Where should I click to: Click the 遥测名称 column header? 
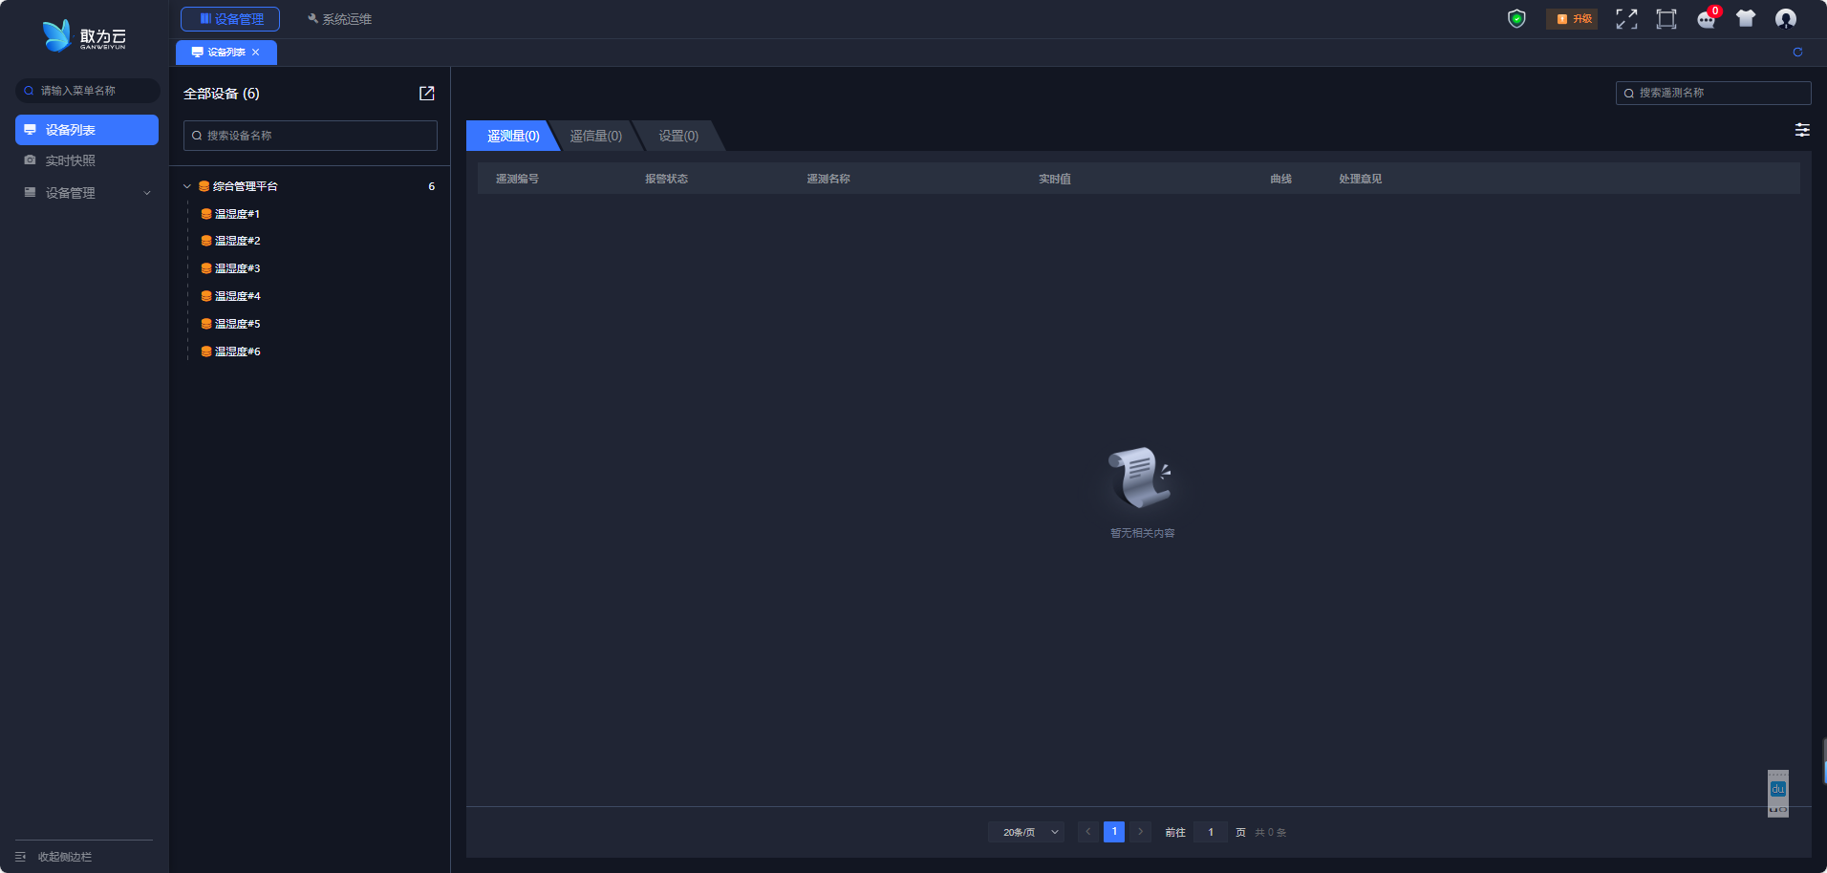pyautogui.click(x=828, y=179)
